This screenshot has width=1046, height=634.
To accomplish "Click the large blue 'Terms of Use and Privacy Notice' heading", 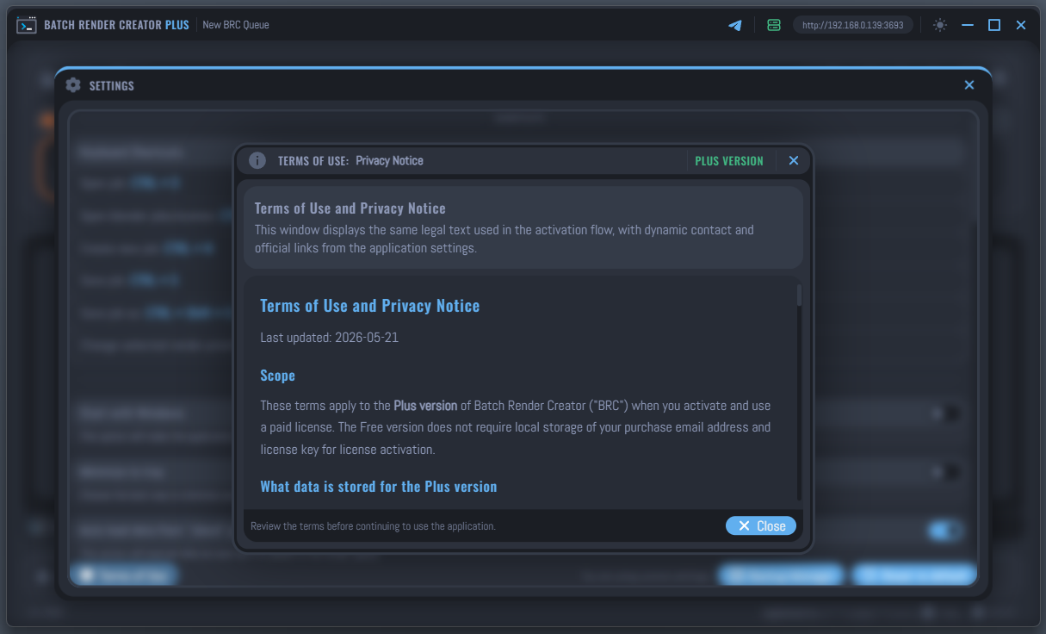I will (x=370, y=306).
